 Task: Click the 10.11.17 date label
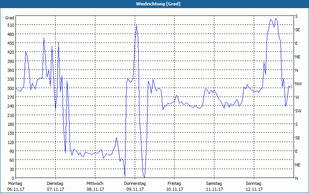(175, 189)
